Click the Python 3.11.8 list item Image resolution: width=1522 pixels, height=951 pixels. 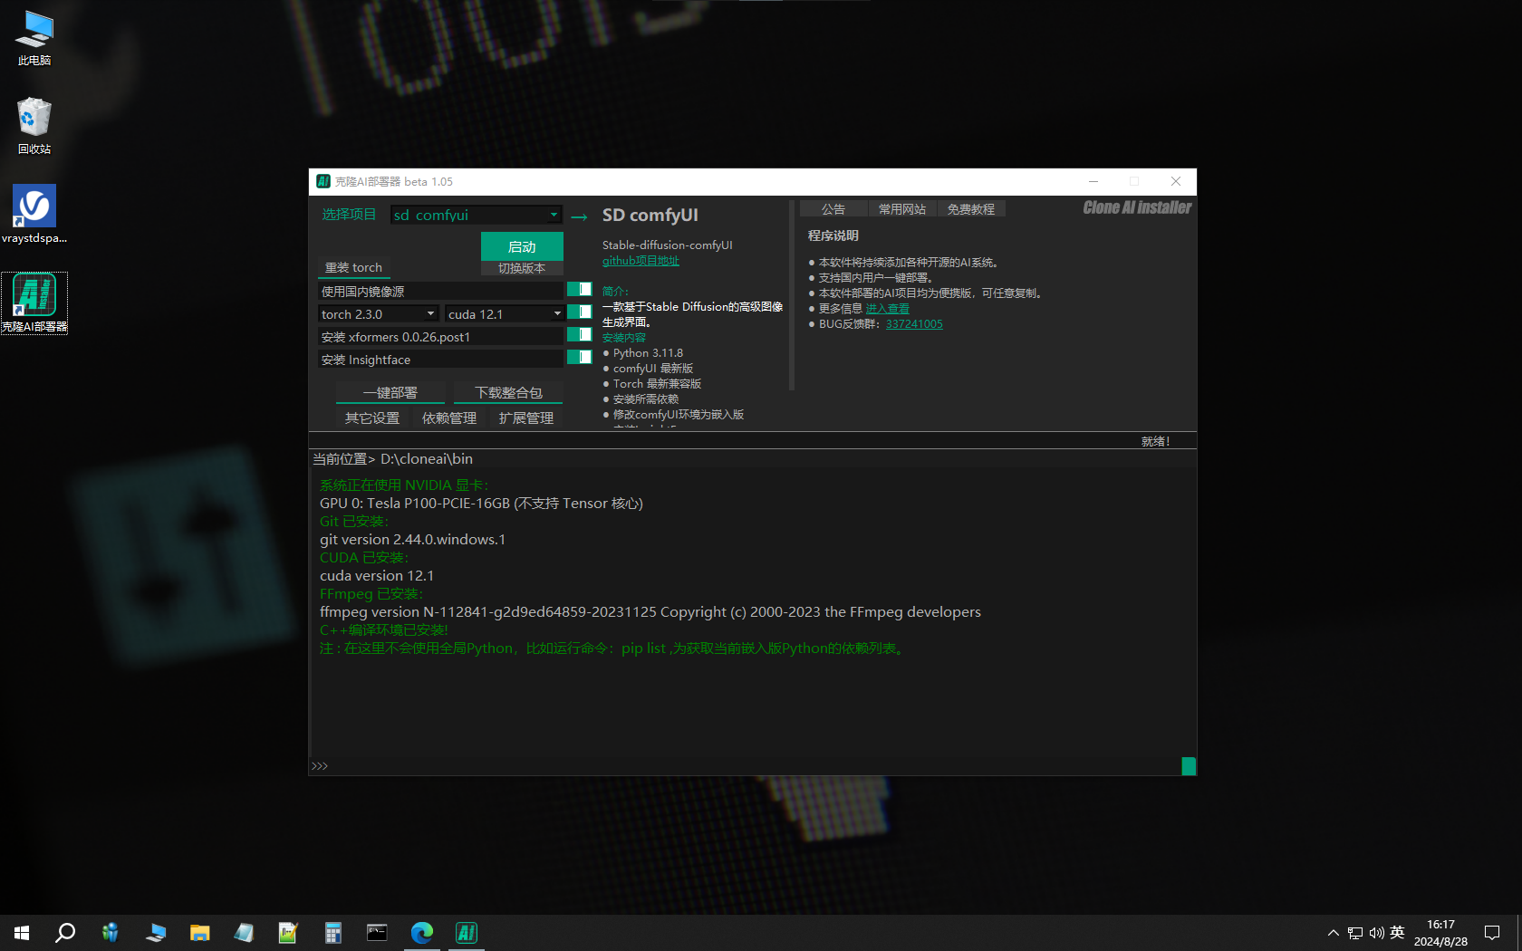coord(648,353)
